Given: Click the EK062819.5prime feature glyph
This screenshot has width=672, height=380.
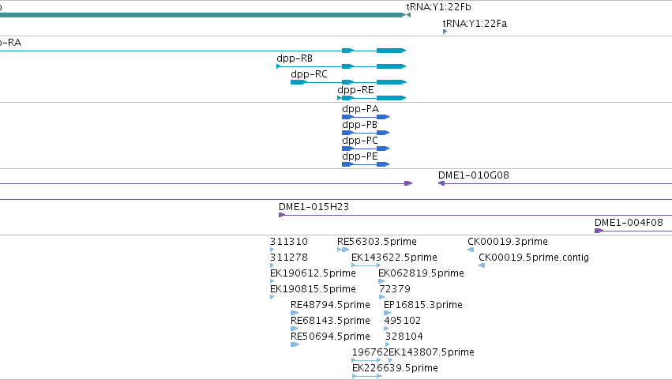Looking at the screenshot, I should pos(381,281).
